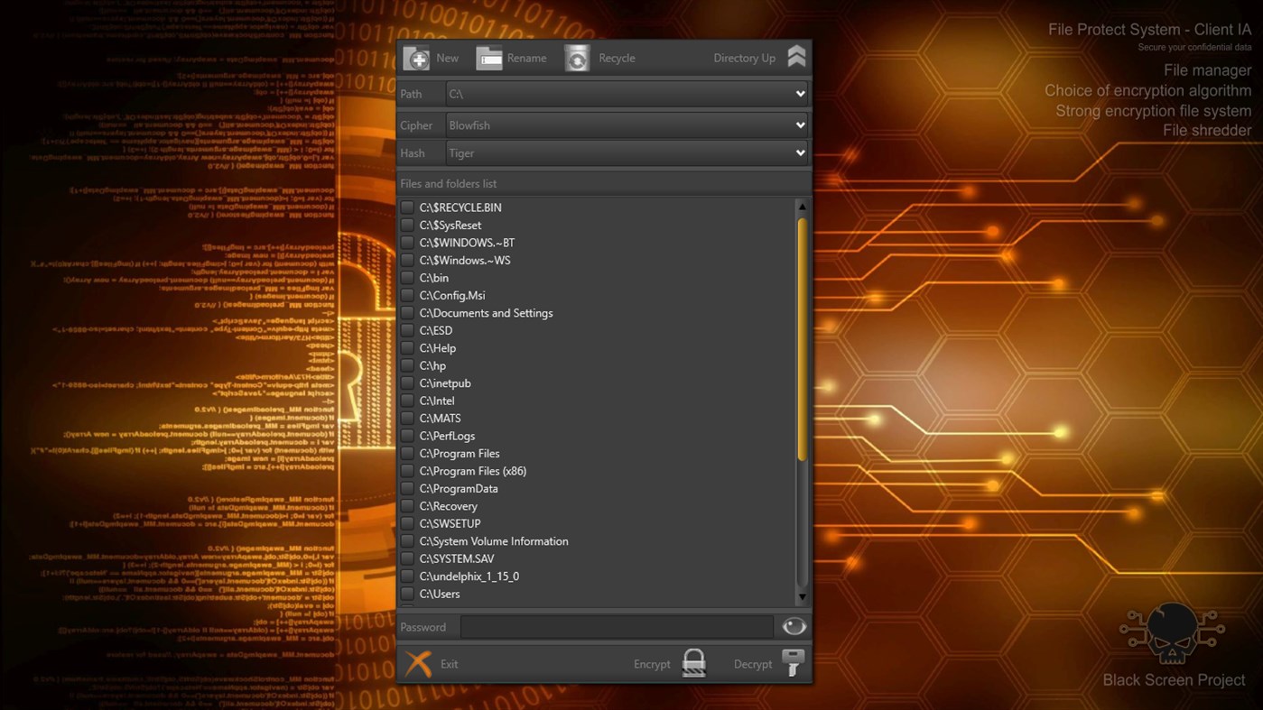The height and width of the screenshot is (710, 1263).
Task: Select the Rename icon
Action: 489,57
